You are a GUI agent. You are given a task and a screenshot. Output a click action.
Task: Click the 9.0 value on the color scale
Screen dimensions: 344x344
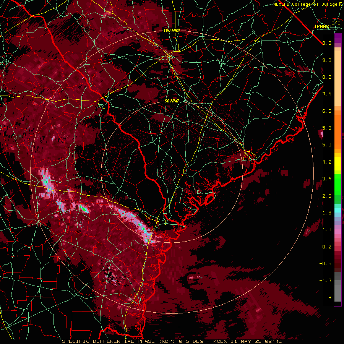[327, 60]
